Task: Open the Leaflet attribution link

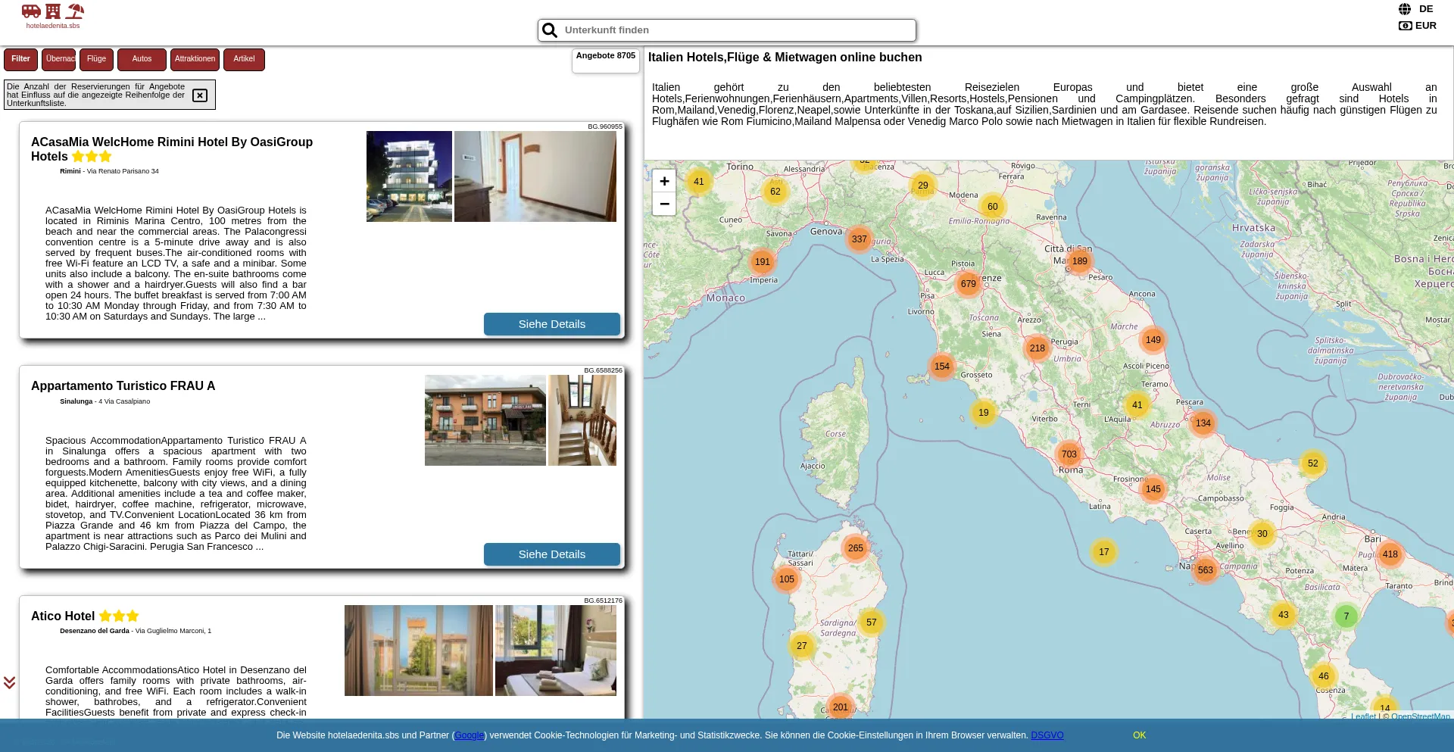Action: (x=1363, y=716)
